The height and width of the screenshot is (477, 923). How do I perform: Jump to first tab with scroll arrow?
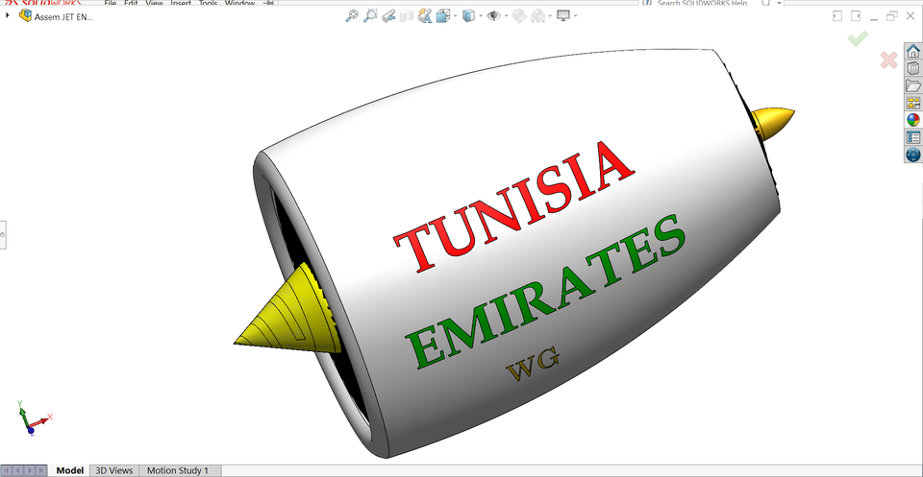pyautogui.click(x=7, y=470)
